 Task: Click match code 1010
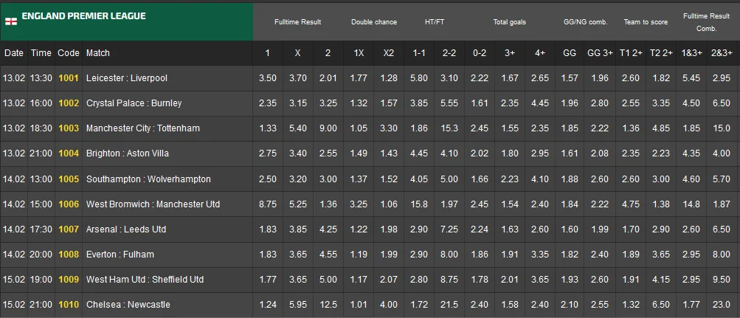point(69,304)
